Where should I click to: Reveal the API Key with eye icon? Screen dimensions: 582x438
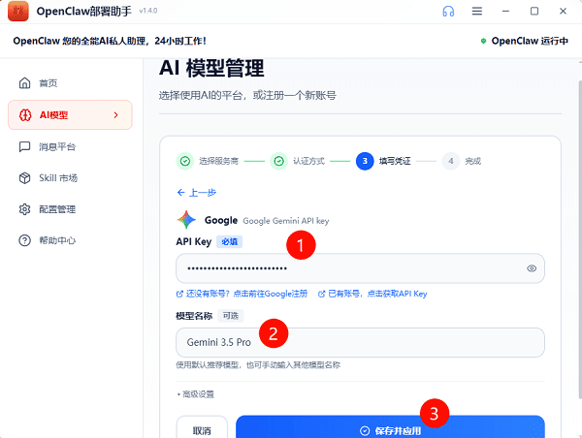[x=532, y=268]
